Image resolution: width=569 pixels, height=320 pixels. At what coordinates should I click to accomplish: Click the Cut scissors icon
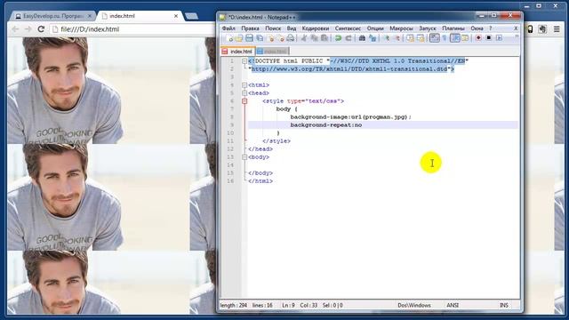304,38
